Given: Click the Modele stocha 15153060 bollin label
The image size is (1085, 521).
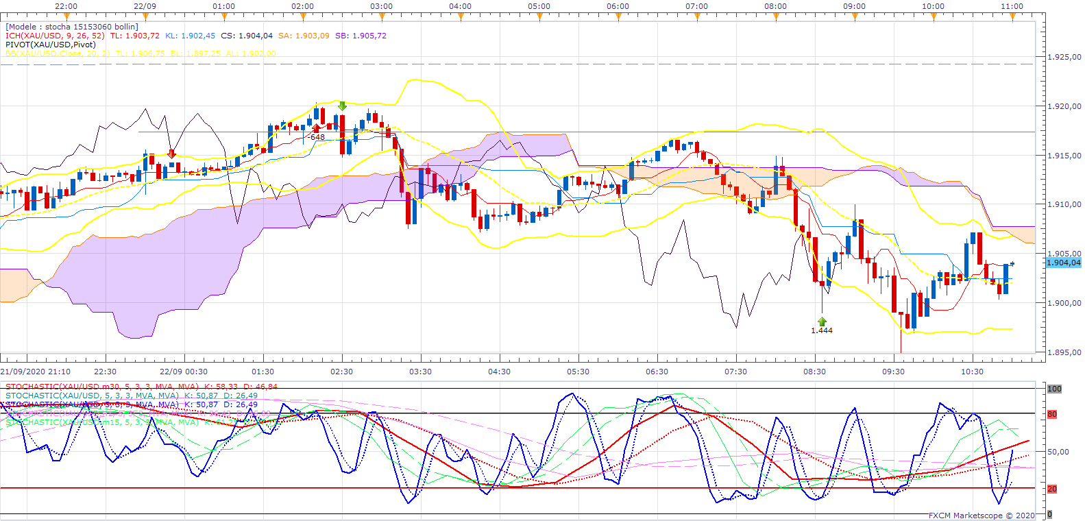Looking at the screenshot, I should point(72,27).
